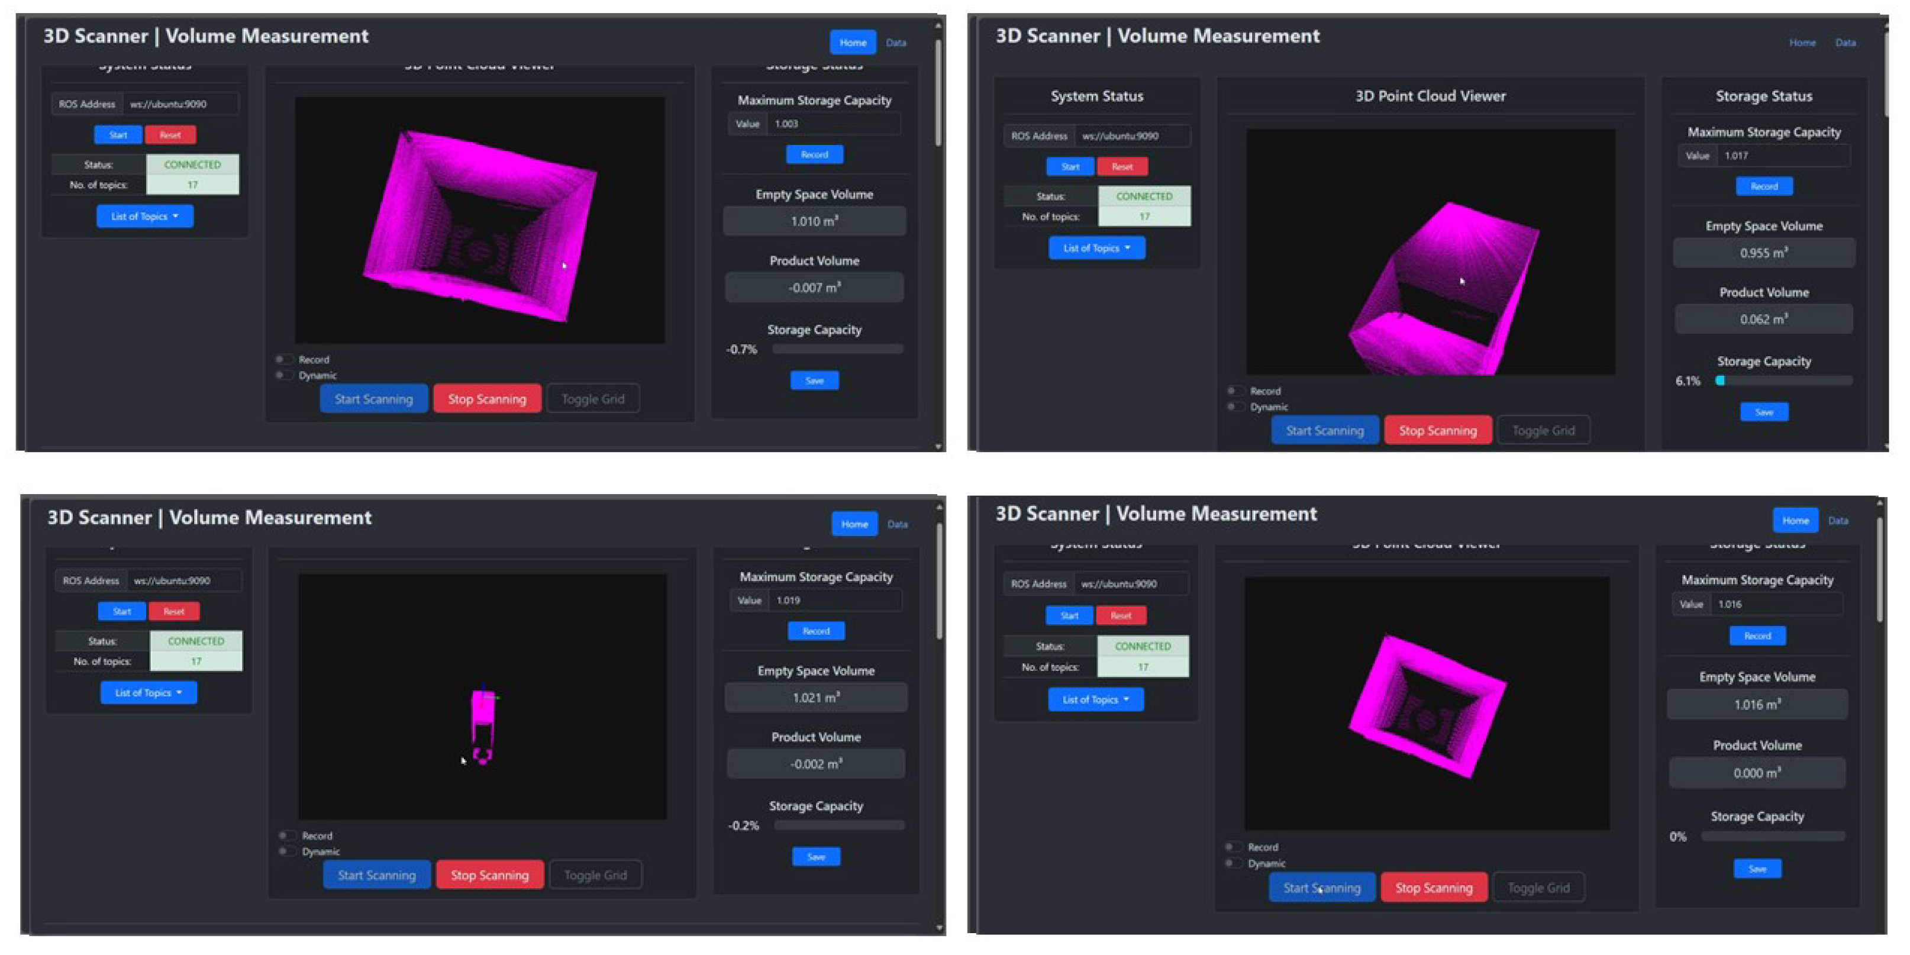Click Toggle Grid in top-left screenshot
This screenshot has height=955, width=1910.
click(593, 399)
